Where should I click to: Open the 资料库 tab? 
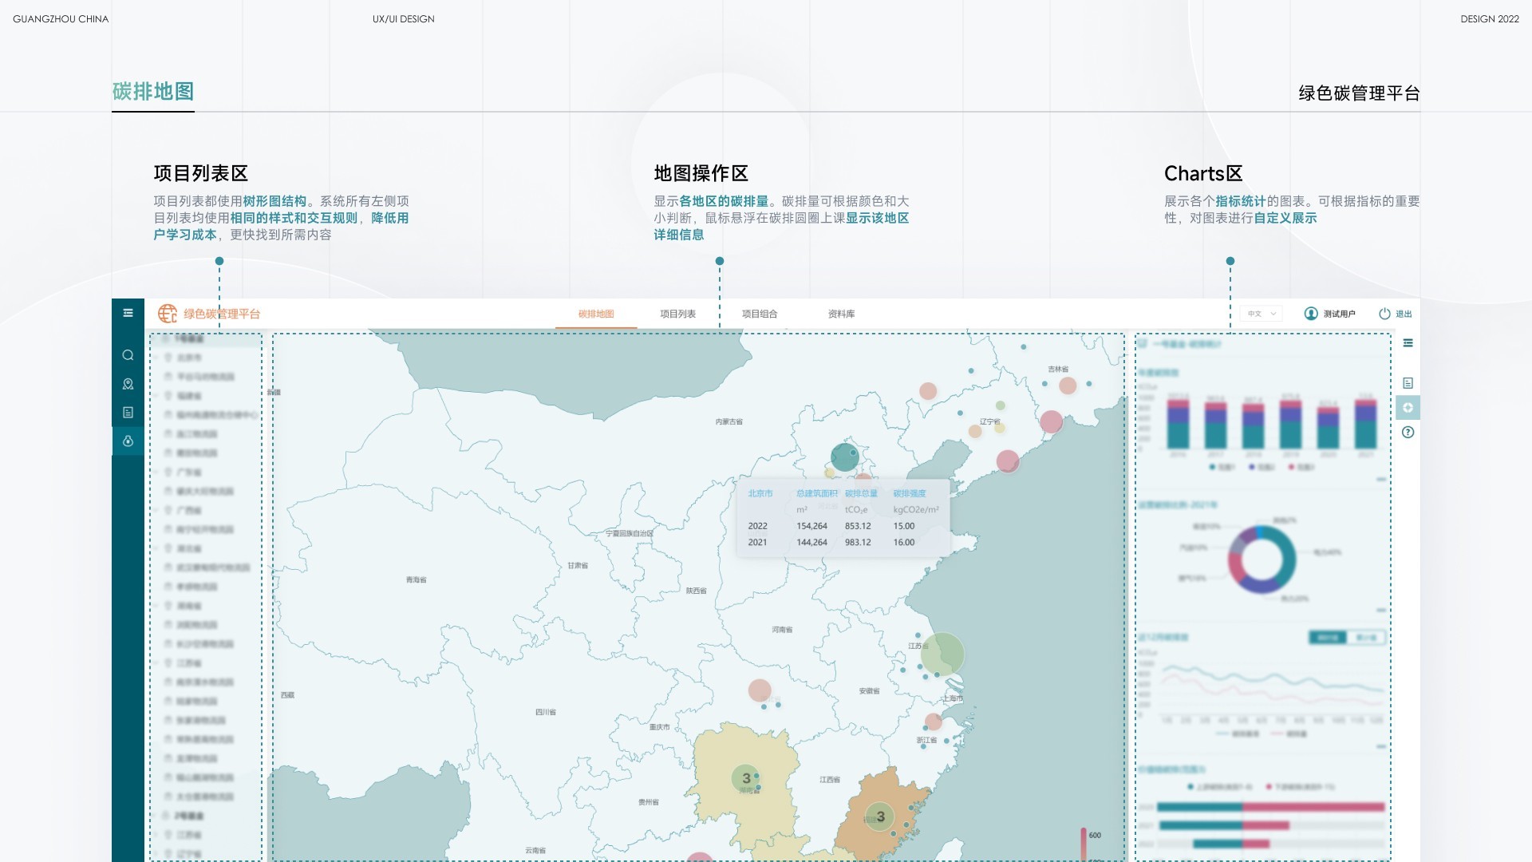(x=841, y=314)
